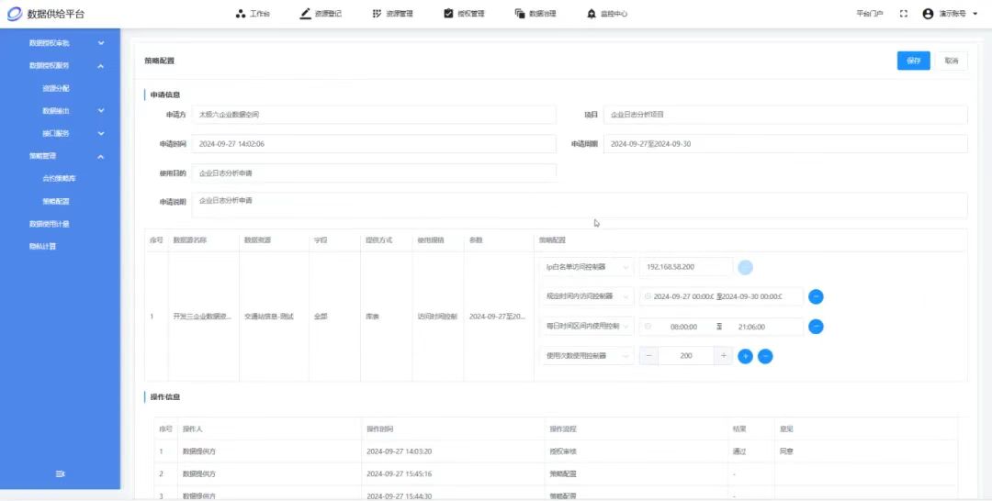The height and width of the screenshot is (501, 992).
Task: Open the Ip白名单访问控制器 strategy dropdown
Action: pos(587,267)
